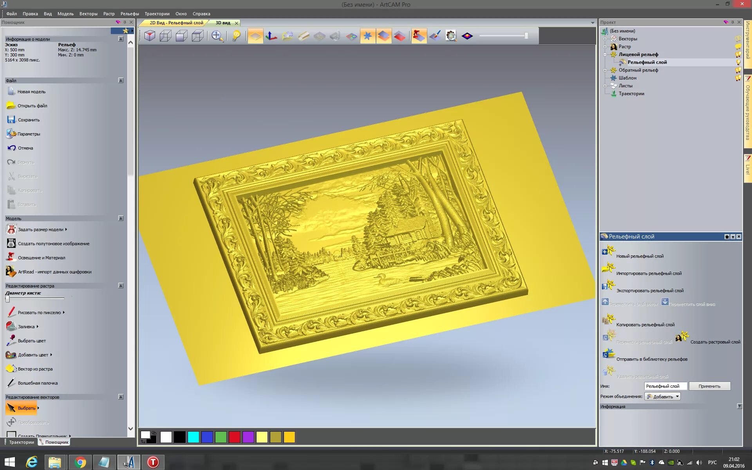Toggle visibility bulbs for Шаблон
This screenshot has height=470, width=752.
[738, 78]
